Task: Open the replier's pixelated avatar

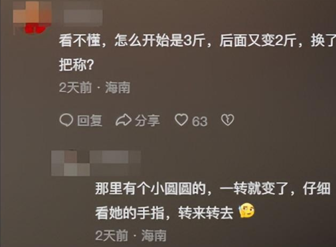Action: pos(70,163)
